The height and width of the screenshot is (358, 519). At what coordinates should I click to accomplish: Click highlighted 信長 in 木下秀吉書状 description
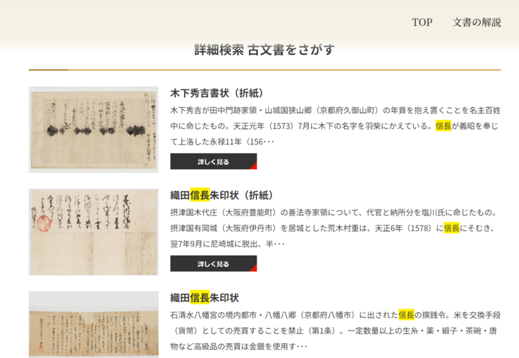coord(443,126)
